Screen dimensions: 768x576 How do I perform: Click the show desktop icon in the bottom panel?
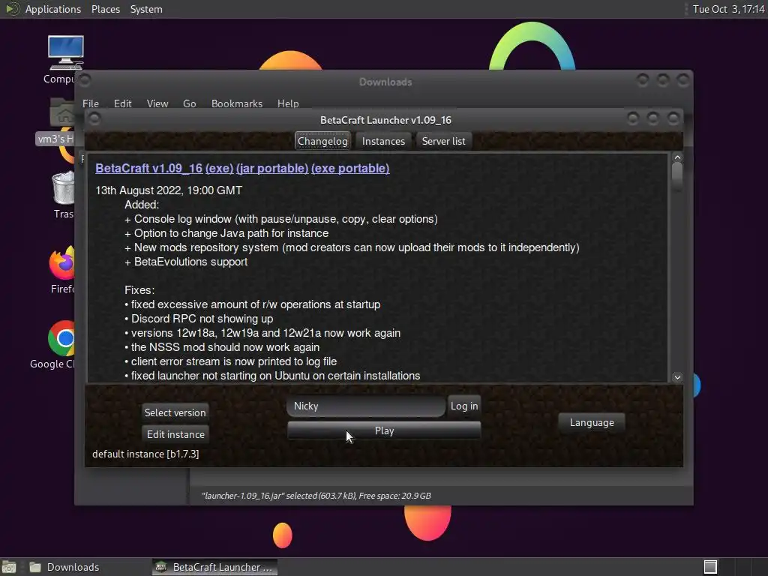point(9,567)
